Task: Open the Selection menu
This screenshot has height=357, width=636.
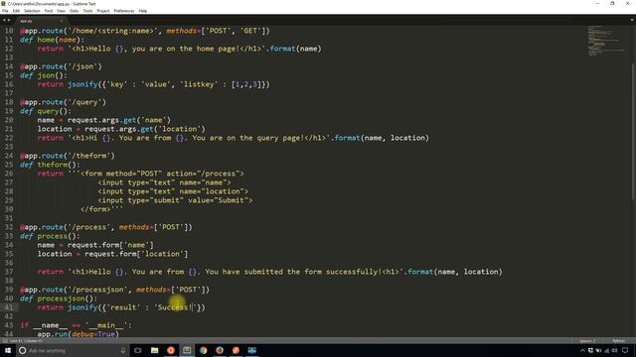Action: (x=32, y=11)
